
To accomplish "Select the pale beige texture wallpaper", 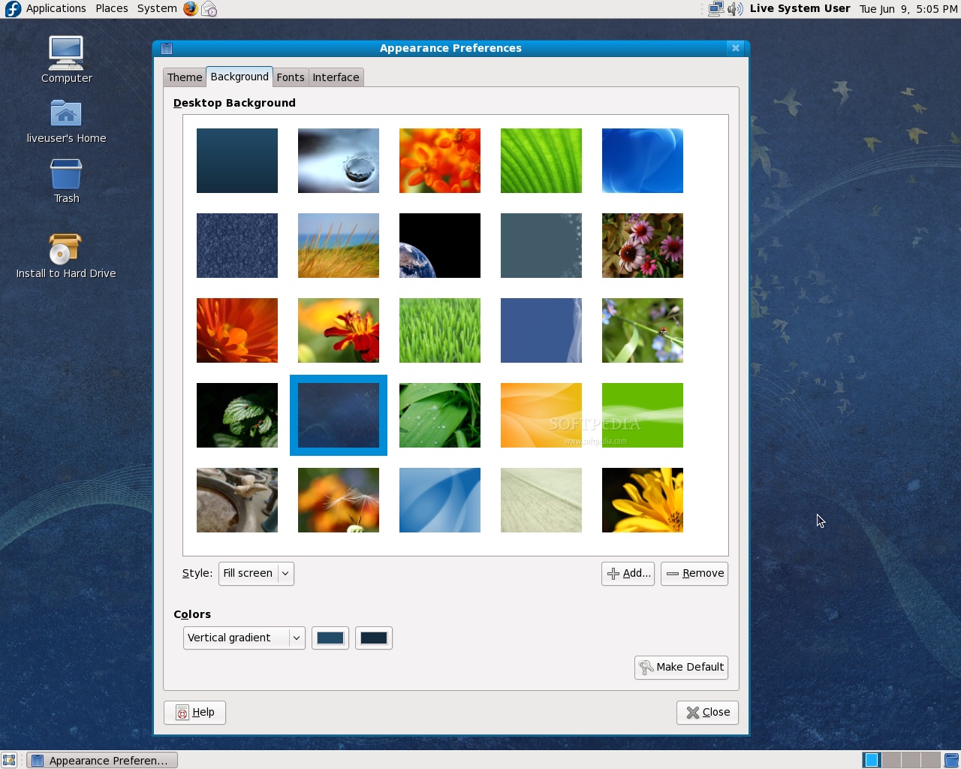I will [541, 500].
